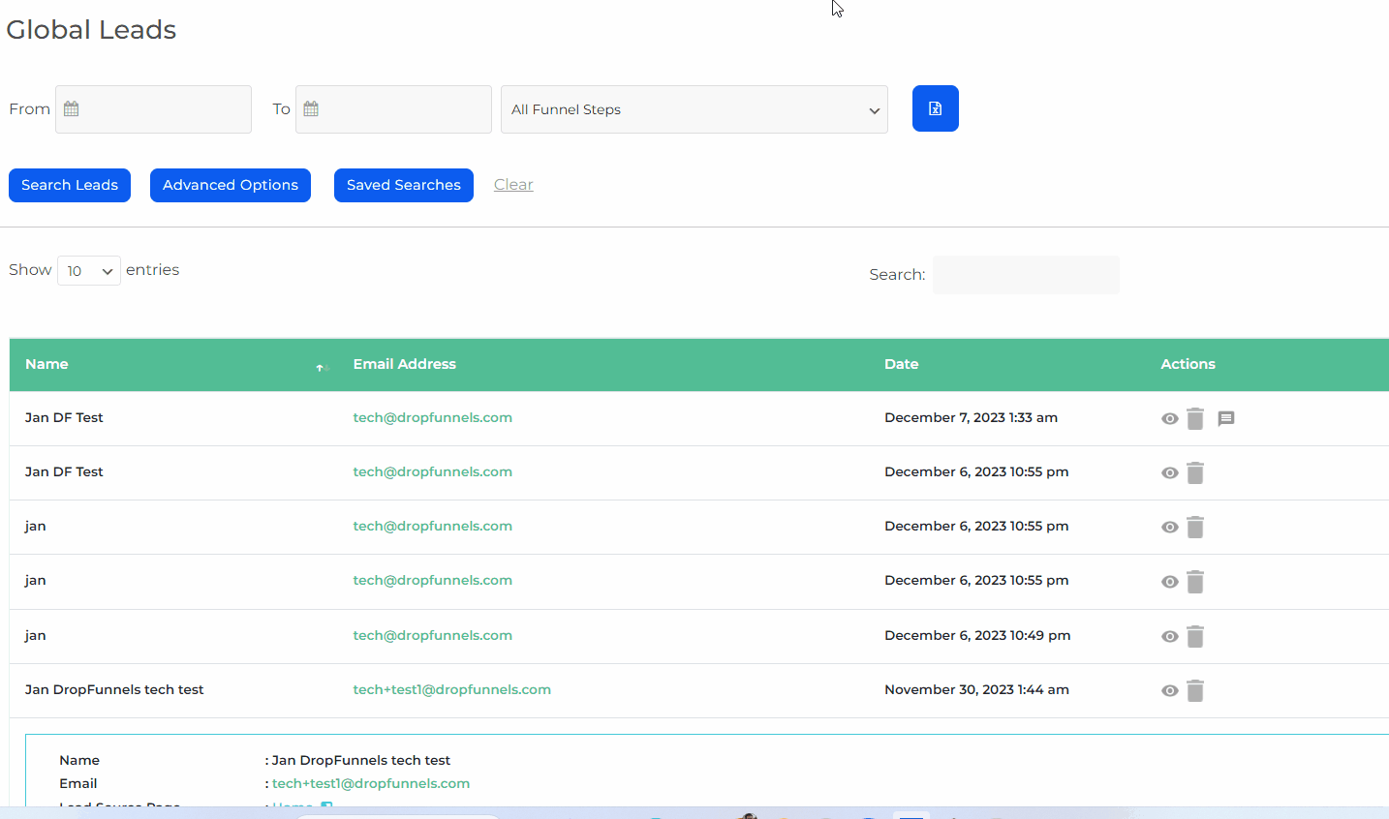1389x819 pixels.
Task: Delete the December 7 Jan DF Test lead
Action: tap(1195, 418)
